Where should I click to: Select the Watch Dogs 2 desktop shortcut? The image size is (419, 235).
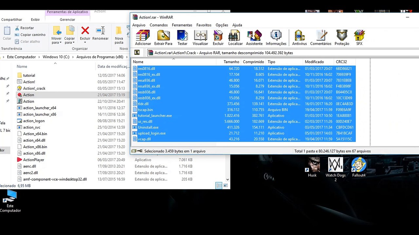click(x=336, y=169)
